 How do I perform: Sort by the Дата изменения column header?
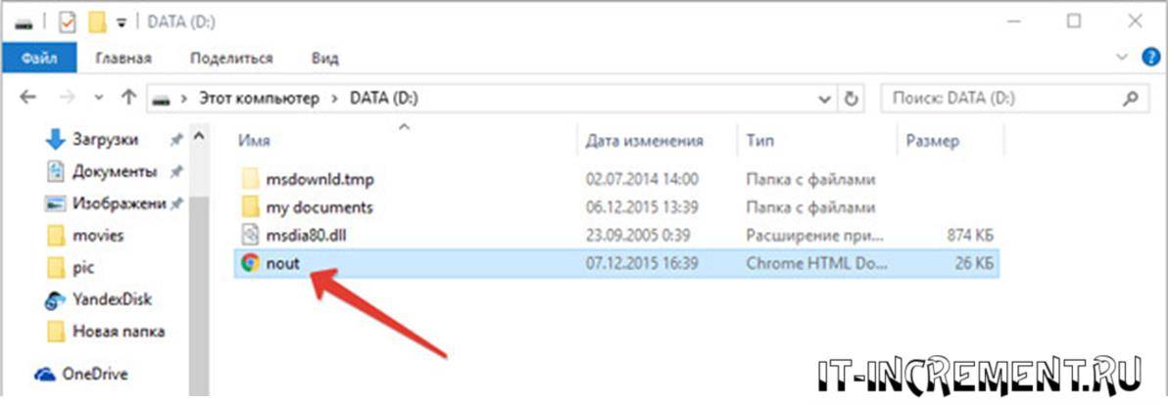pos(644,141)
